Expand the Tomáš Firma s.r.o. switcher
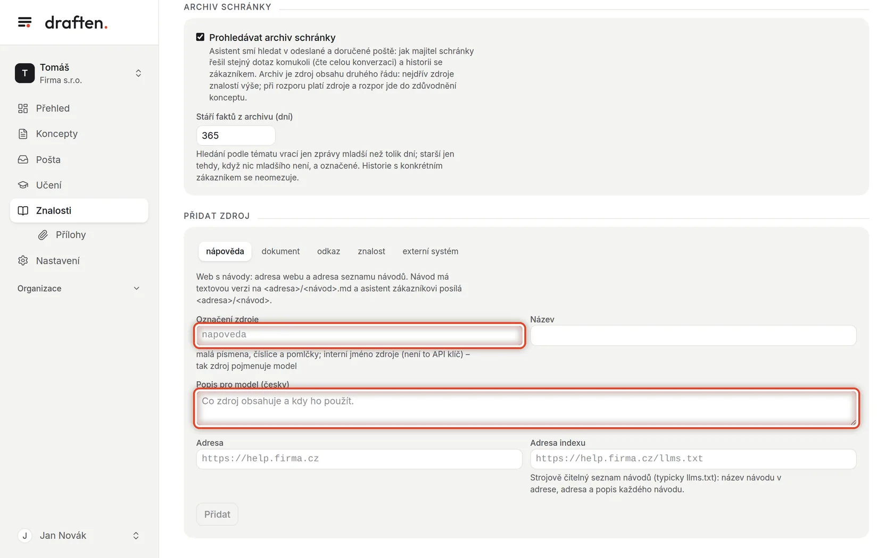The width and height of the screenshot is (894, 558). pyautogui.click(x=79, y=73)
